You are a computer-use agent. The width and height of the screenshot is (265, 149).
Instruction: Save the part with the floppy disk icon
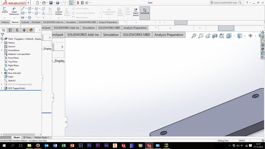[51, 3]
